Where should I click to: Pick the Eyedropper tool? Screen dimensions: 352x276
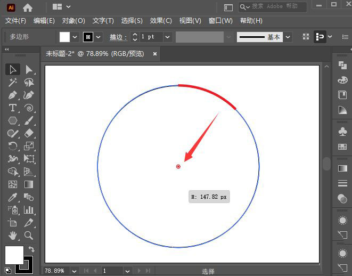click(13, 197)
